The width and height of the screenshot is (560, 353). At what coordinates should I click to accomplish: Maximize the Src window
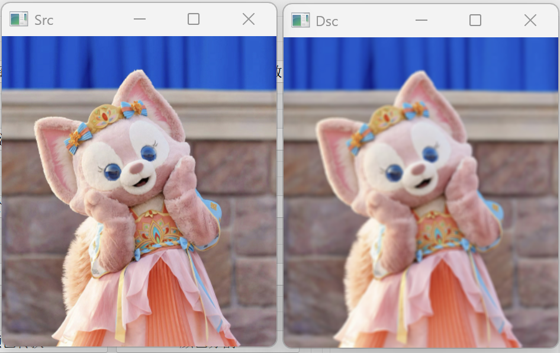point(194,20)
